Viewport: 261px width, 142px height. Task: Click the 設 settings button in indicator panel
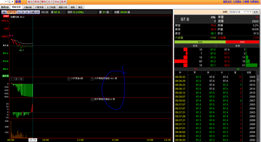point(17,79)
